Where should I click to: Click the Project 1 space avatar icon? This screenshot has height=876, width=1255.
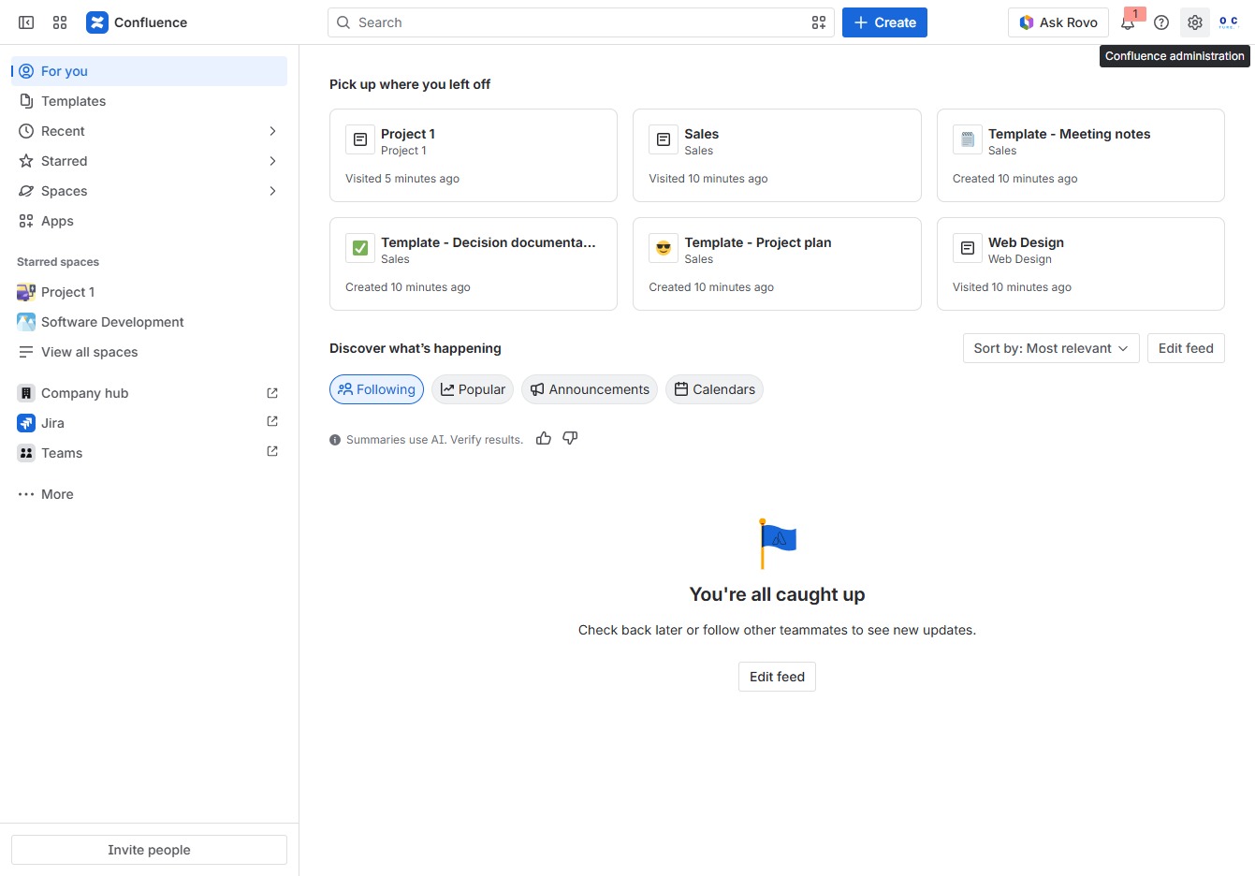coord(26,292)
